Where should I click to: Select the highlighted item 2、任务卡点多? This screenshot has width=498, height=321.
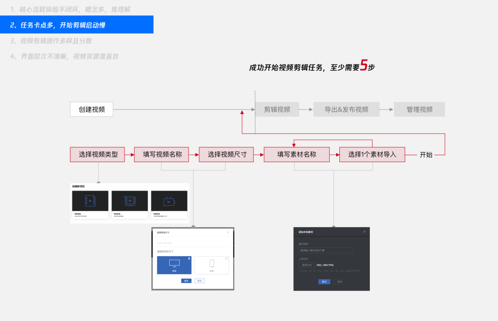tap(77, 25)
